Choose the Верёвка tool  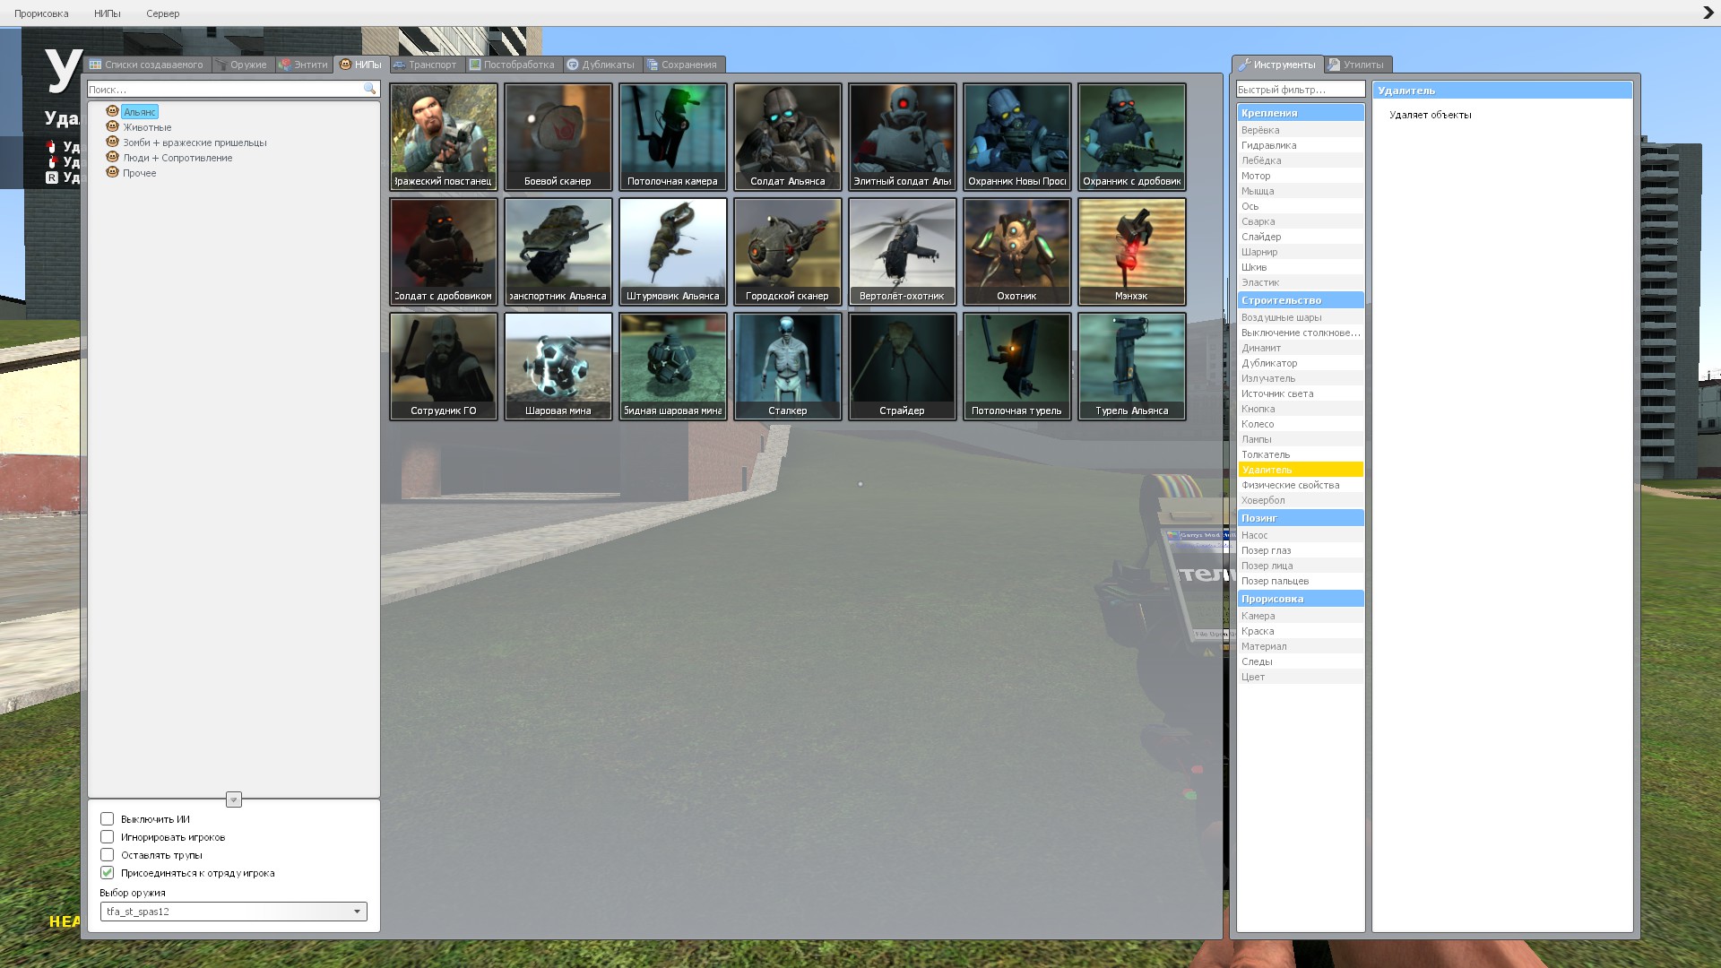pos(1300,130)
